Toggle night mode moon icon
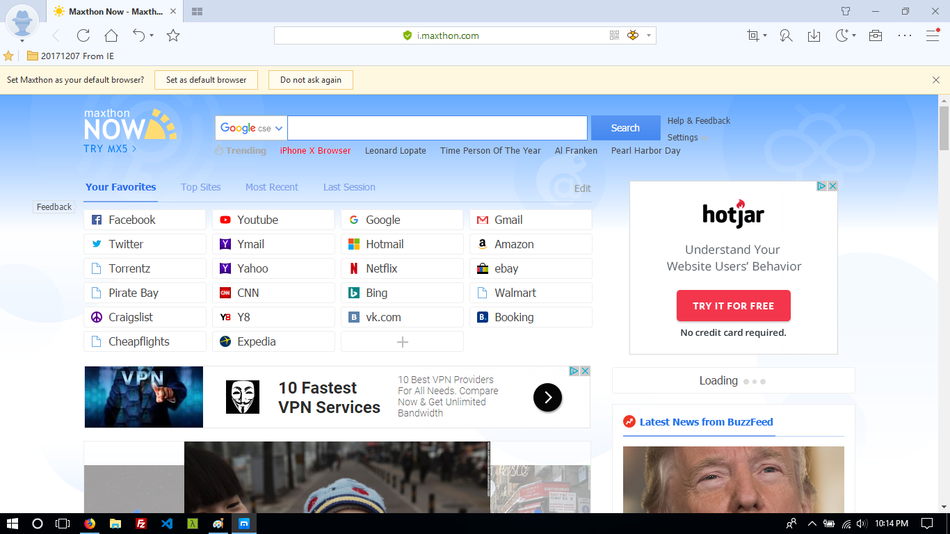This screenshot has height=534, width=950. [x=842, y=35]
